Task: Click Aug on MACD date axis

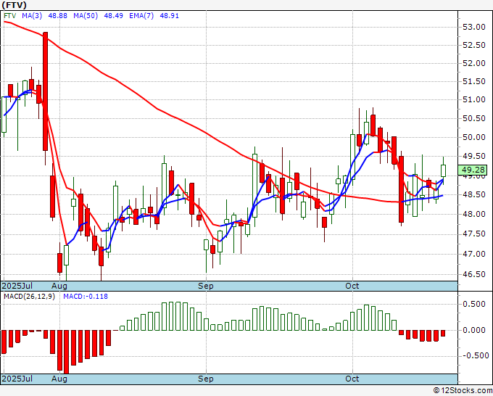Action: coord(59,379)
